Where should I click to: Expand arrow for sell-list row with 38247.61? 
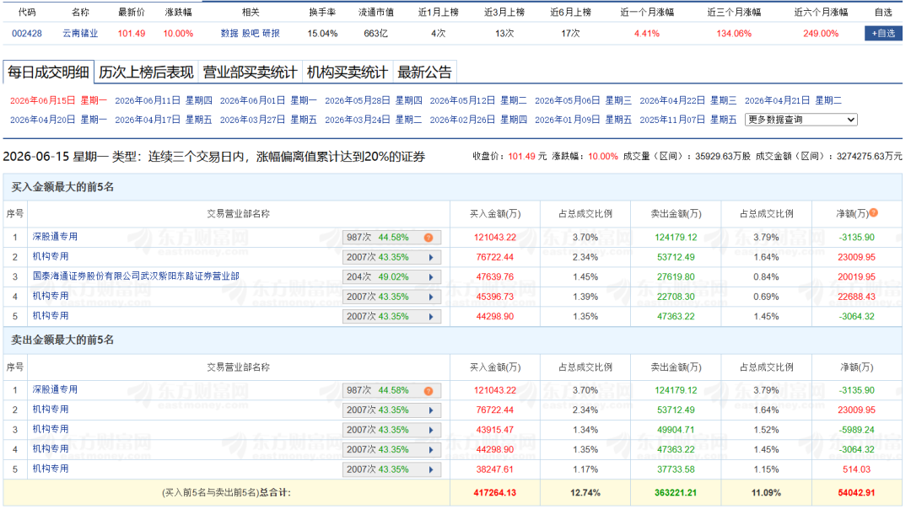pyautogui.click(x=431, y=469)
